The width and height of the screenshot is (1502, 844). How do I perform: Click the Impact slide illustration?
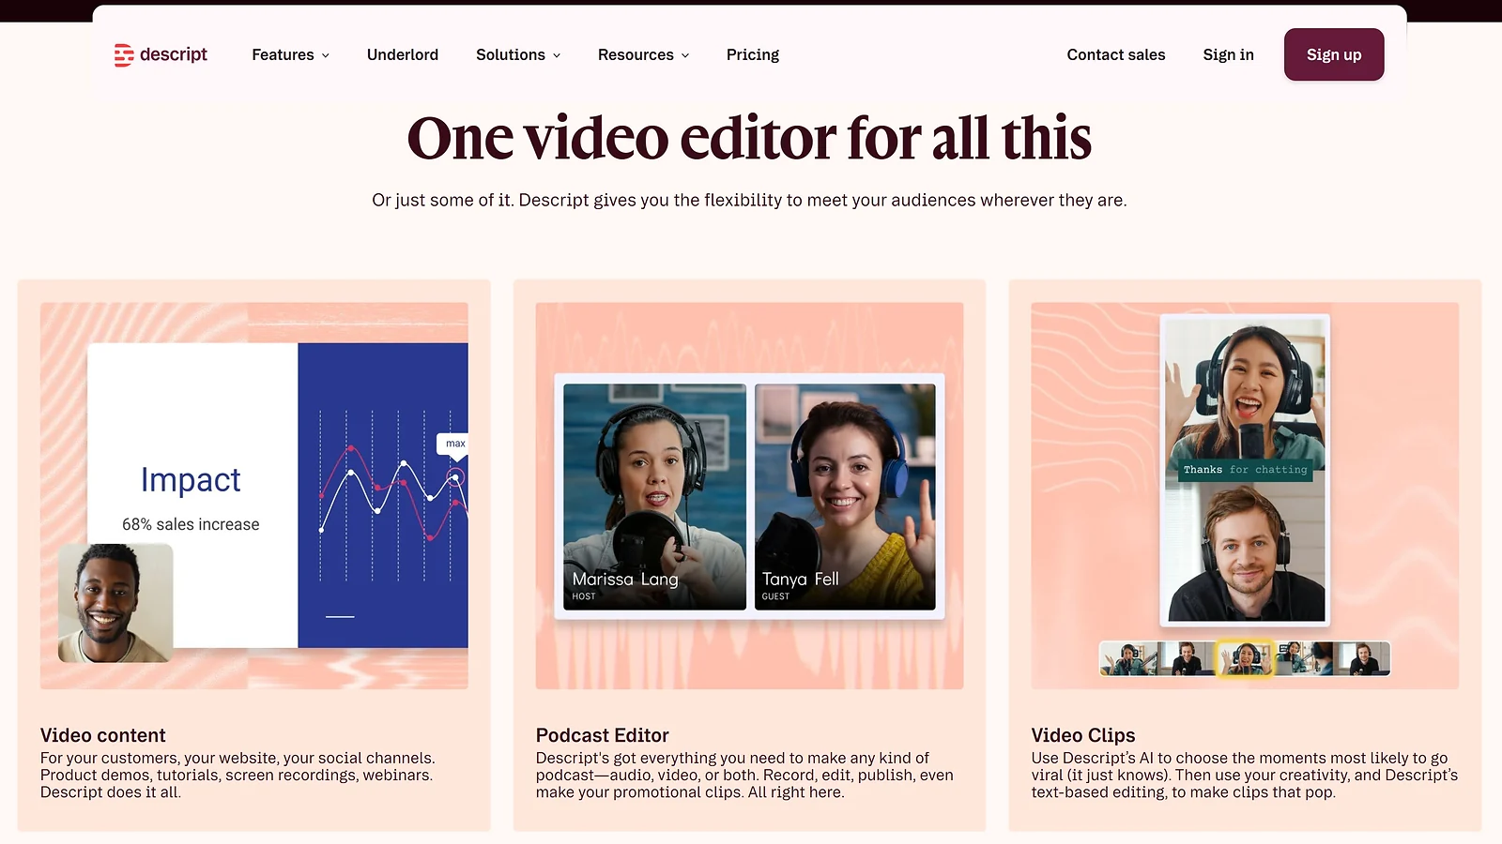tap(278, 495)
